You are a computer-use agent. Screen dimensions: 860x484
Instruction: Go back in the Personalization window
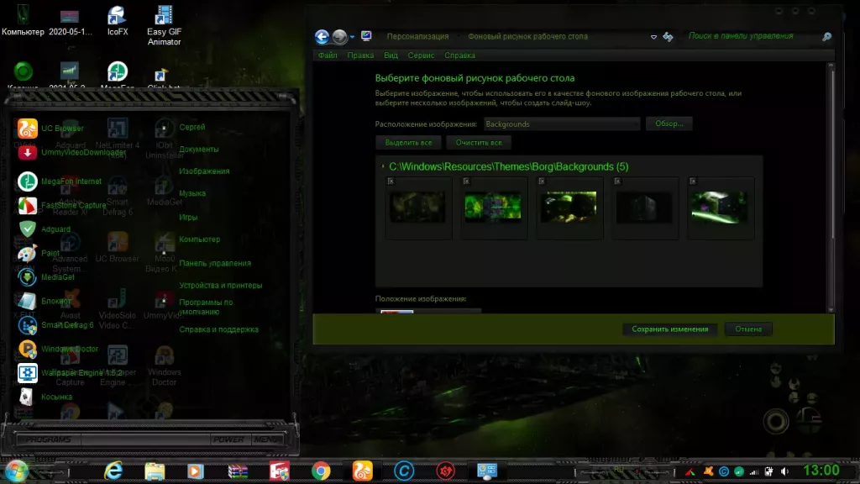coord(322,37)
